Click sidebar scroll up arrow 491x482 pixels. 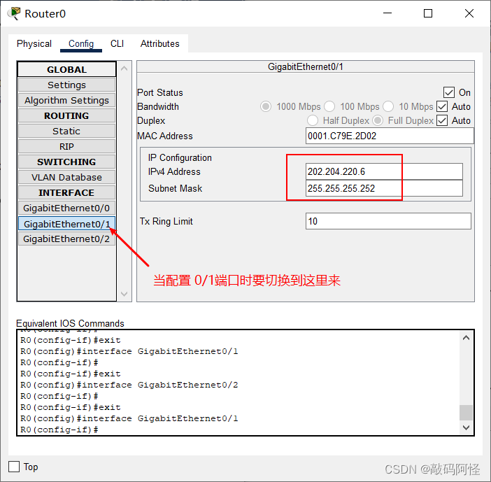click(124, 69)
